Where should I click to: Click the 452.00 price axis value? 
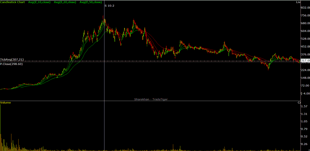pyautogui.click(x=306, y=47)
